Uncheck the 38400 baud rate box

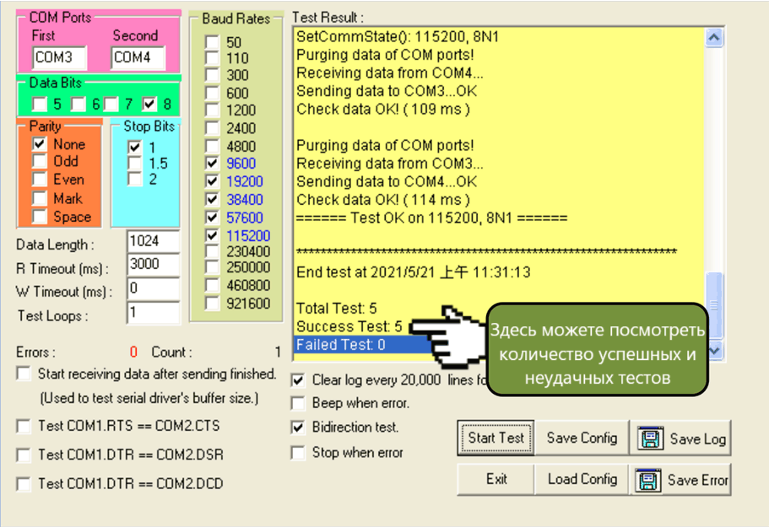(212, 199)
